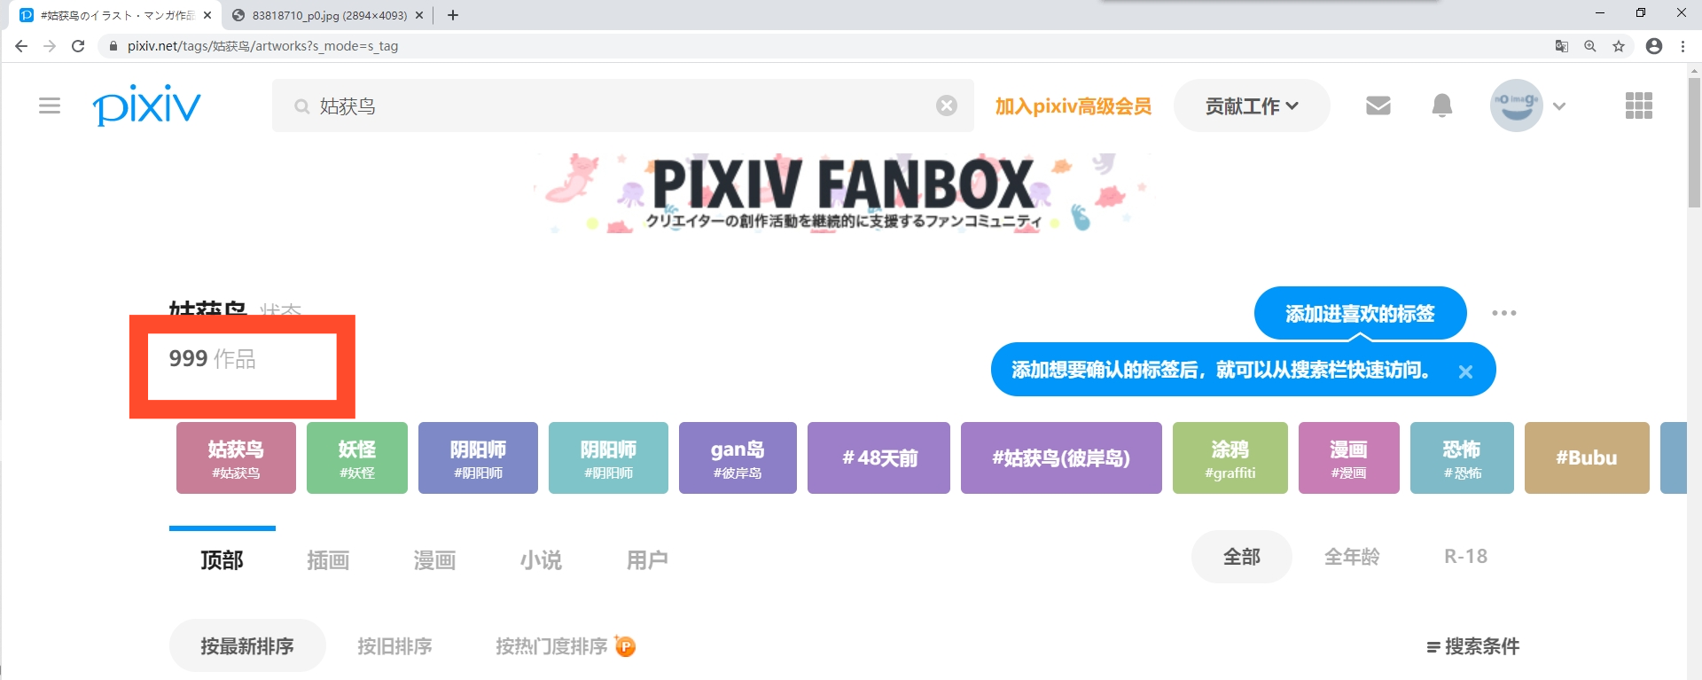Click the page vertical scrollbar
The height and width of the screenshot is (680, 1702).
click(1694, 142)
